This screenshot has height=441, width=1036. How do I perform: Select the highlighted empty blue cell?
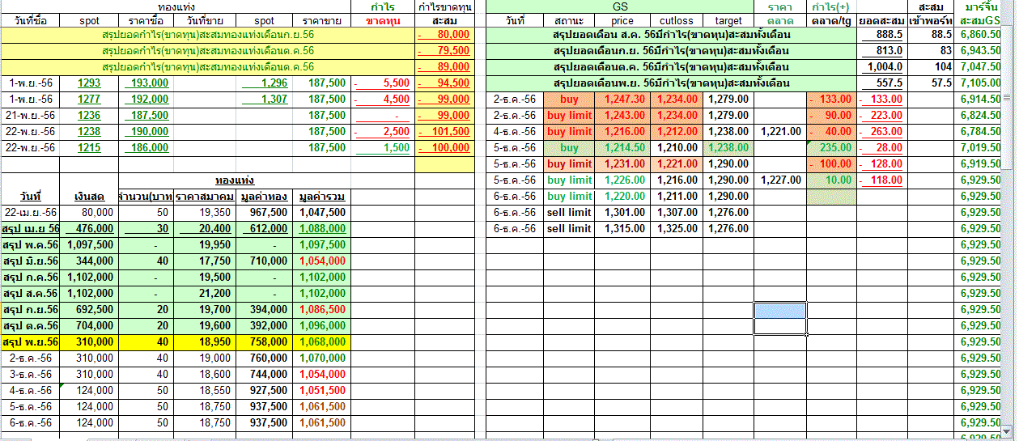780,310
